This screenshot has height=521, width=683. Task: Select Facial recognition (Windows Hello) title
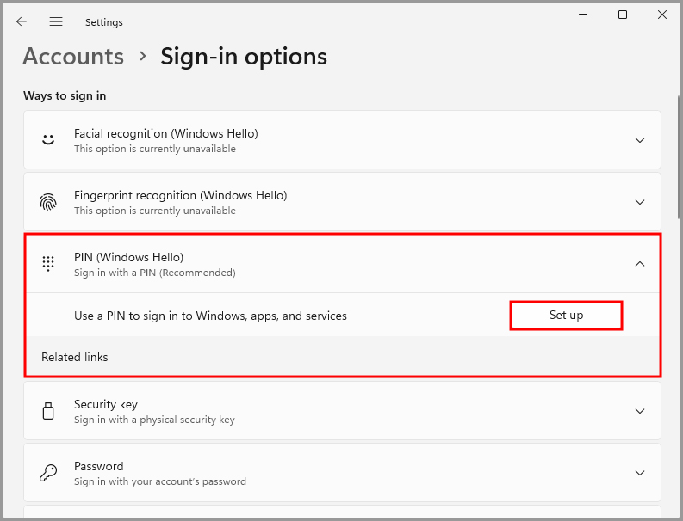[166, 133]
